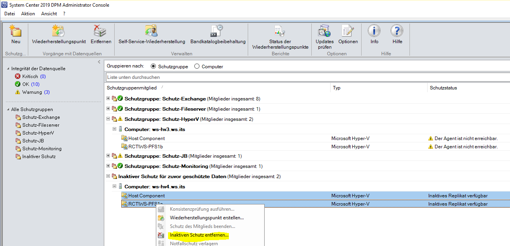Choose Inaktiven Schutz entfernen... from context menu
This screenshot has width=510, height=246.
point(199,235)
